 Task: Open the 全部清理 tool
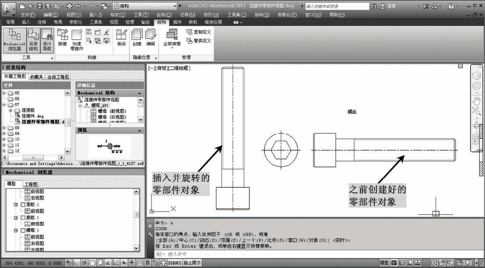click(172, 38)
